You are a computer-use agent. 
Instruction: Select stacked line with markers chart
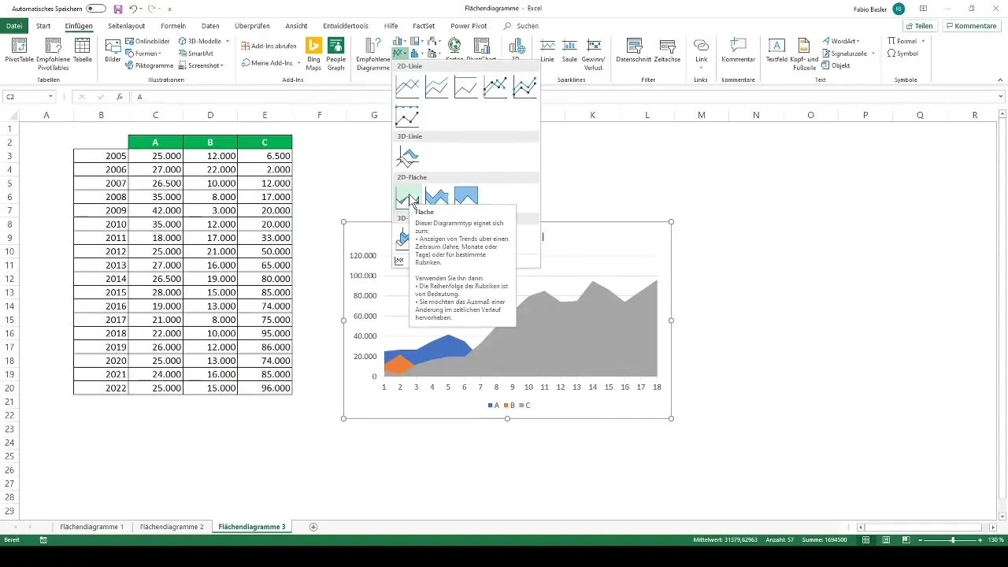(524, 87)
